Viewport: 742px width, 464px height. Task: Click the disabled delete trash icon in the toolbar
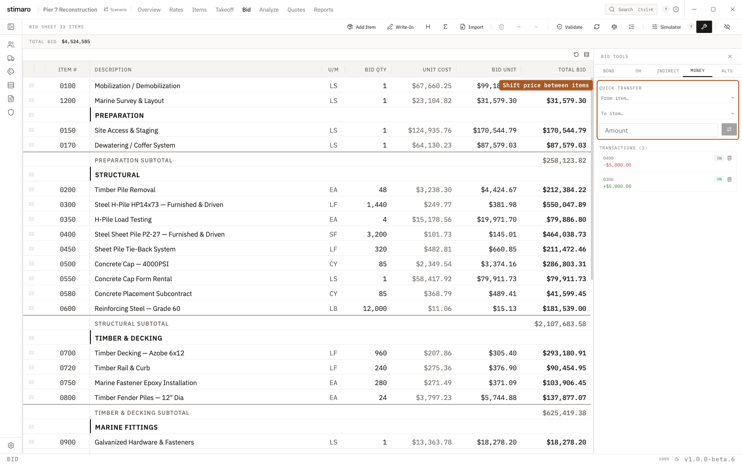501,27
